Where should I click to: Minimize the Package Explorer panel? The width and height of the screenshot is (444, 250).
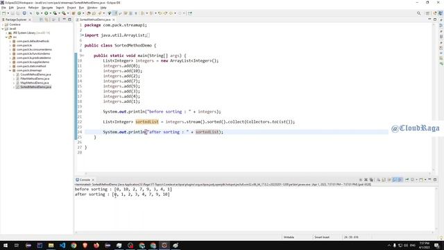[65, 19]
